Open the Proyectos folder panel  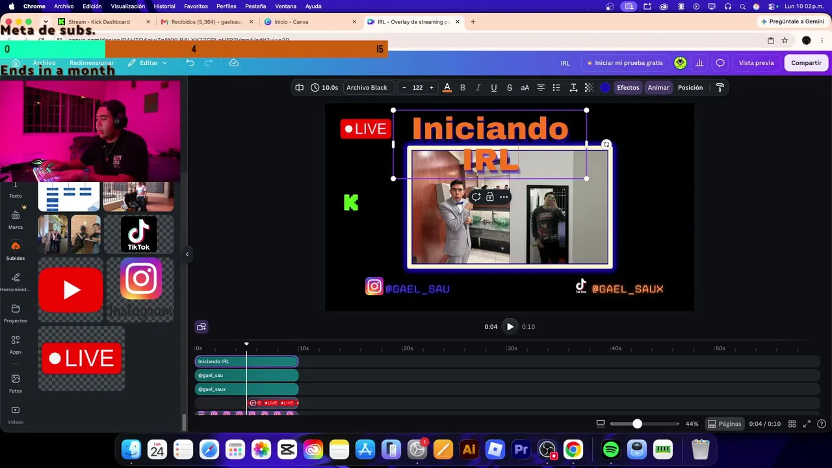click(16, 313)
